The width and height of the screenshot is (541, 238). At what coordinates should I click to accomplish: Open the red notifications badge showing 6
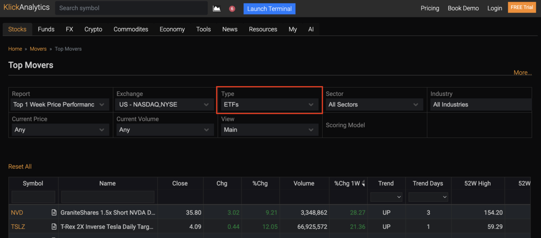click(x=232, y=9)
